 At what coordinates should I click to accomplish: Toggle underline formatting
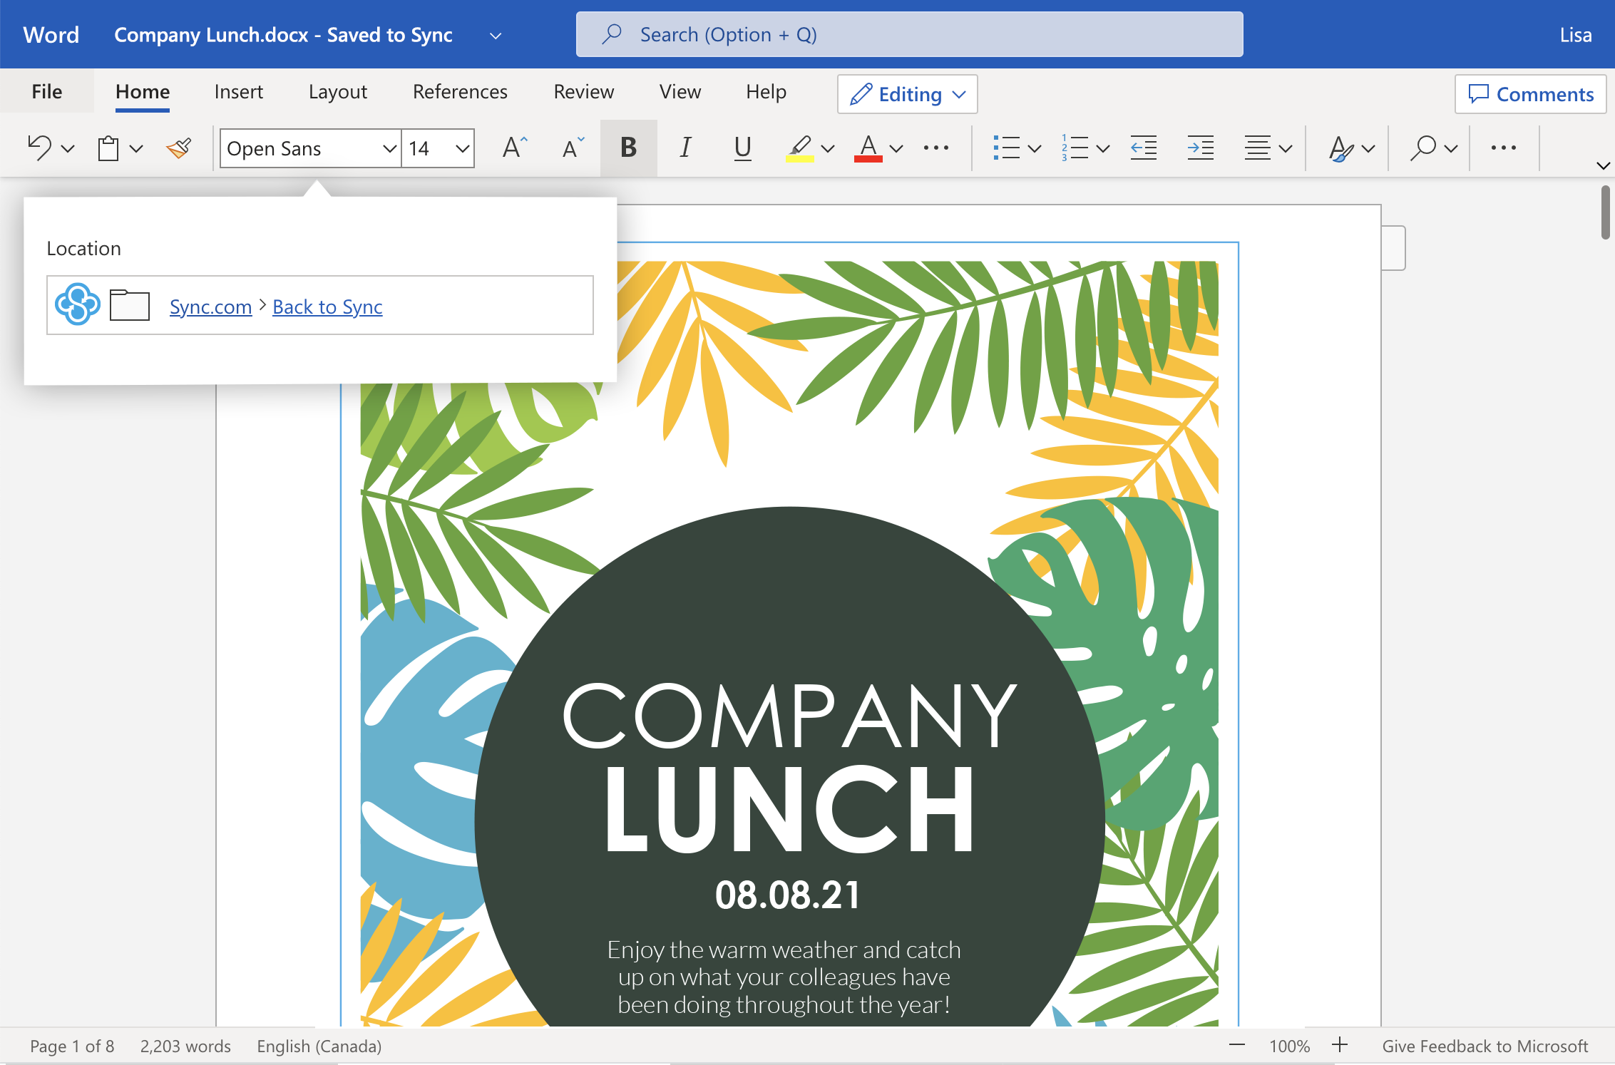point(742,148)
